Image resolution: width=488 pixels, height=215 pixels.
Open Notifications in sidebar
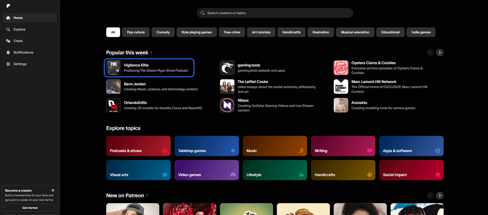pyautogui.click(x=30, y=52)
